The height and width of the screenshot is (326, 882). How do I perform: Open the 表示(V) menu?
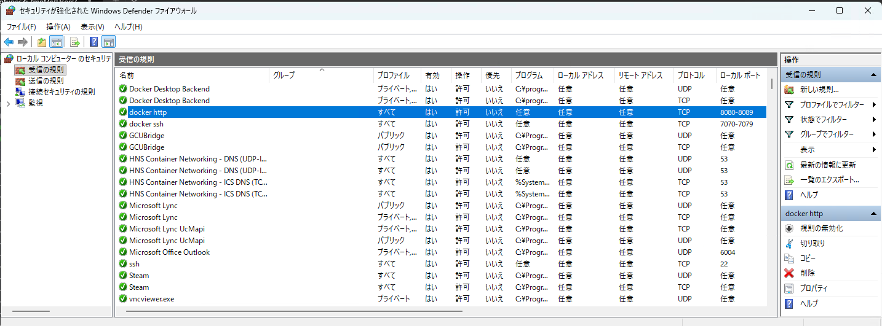click(x=92, y=27)
